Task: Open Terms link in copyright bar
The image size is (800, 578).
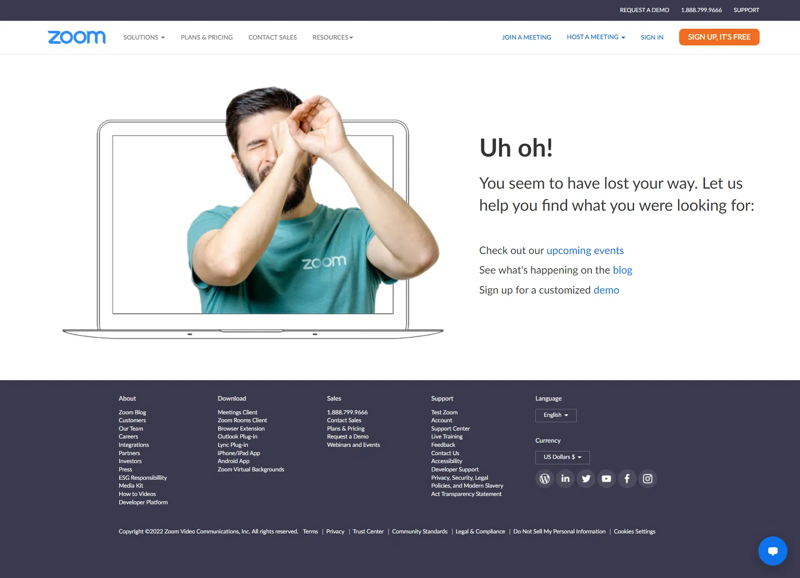Action: [310, 531]
